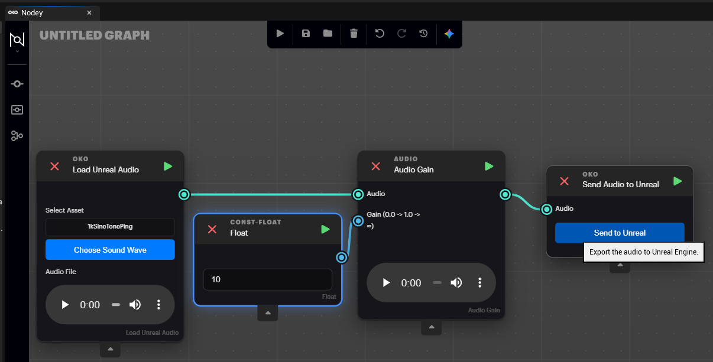The image size is (713, 362).
Task: Remove the Float node with its red X
Action: coord(212,229)
